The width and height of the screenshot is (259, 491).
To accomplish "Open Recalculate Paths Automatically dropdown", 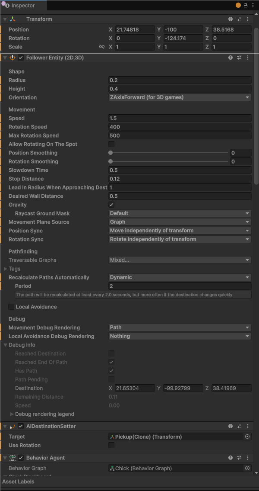I will (180, 277).
